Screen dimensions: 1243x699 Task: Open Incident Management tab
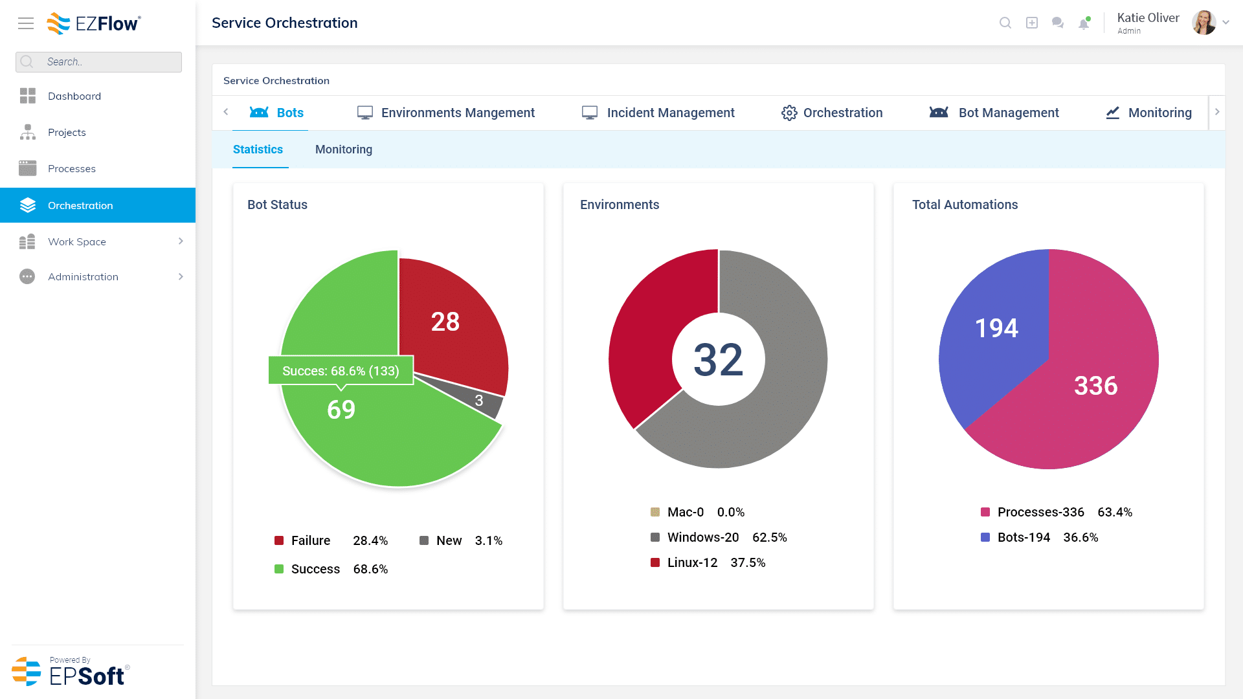(x=671, y=112)
